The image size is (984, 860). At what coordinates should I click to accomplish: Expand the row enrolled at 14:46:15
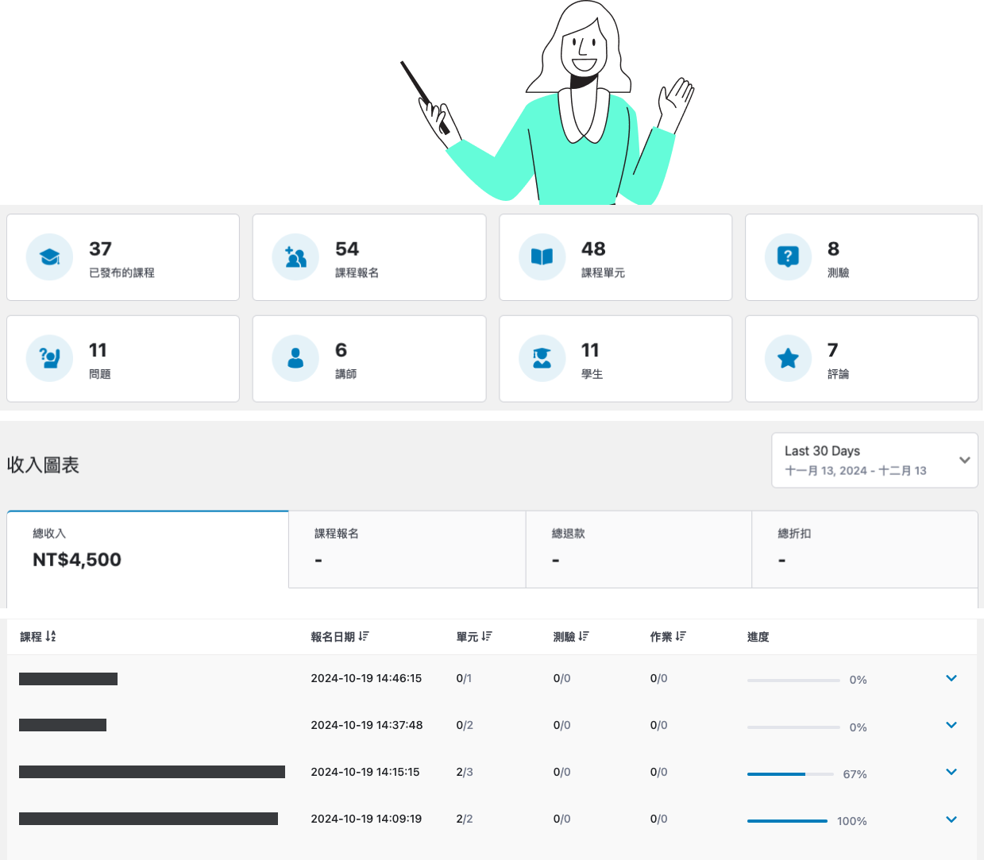951,678
